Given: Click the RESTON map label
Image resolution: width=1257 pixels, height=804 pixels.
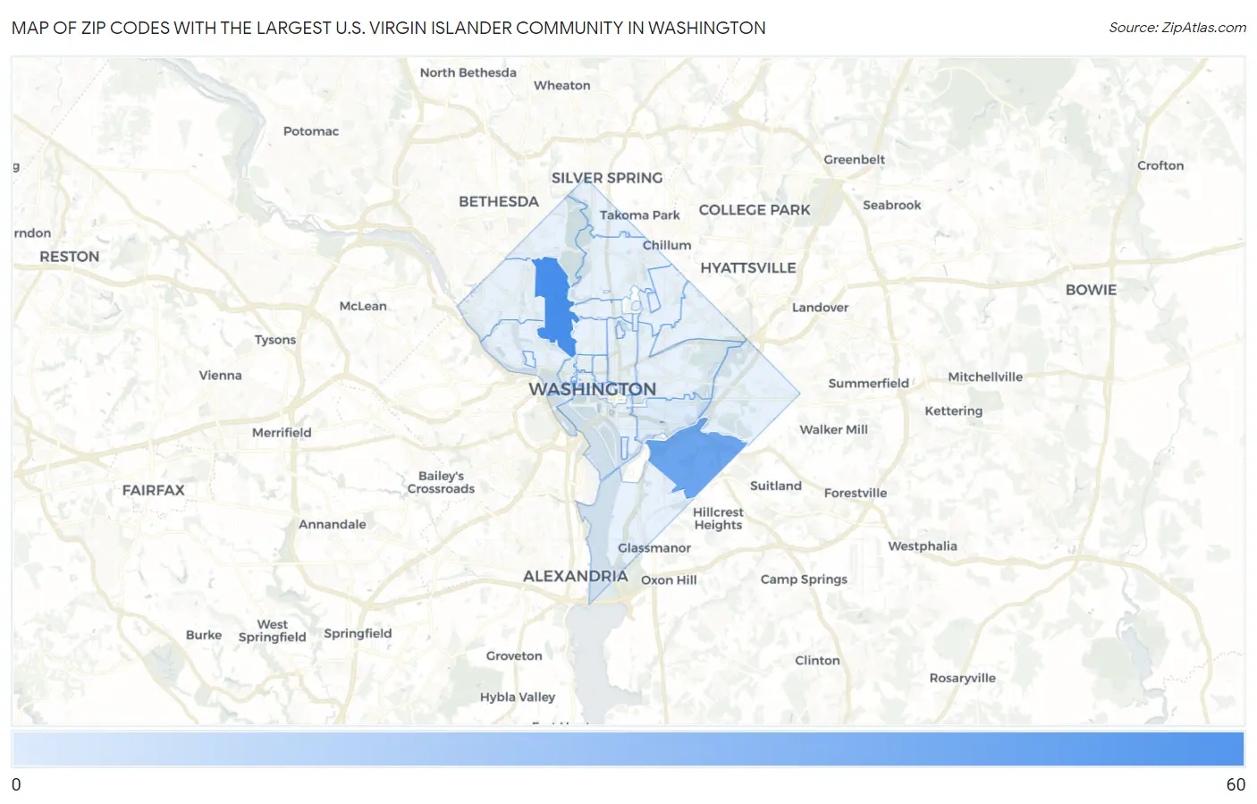Looking at the screenshot, I should 70,257.
